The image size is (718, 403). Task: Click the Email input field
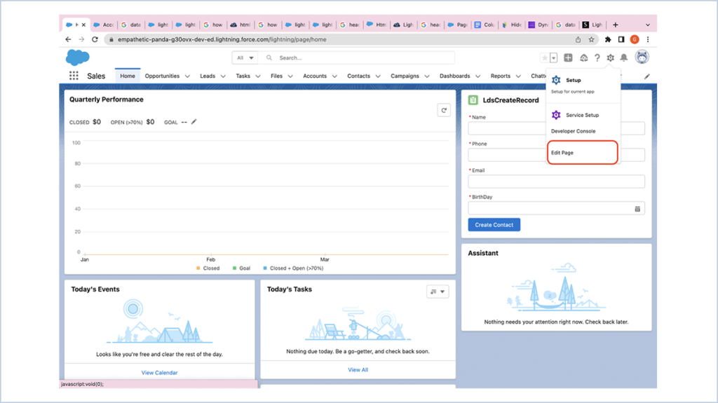point(556,182)
